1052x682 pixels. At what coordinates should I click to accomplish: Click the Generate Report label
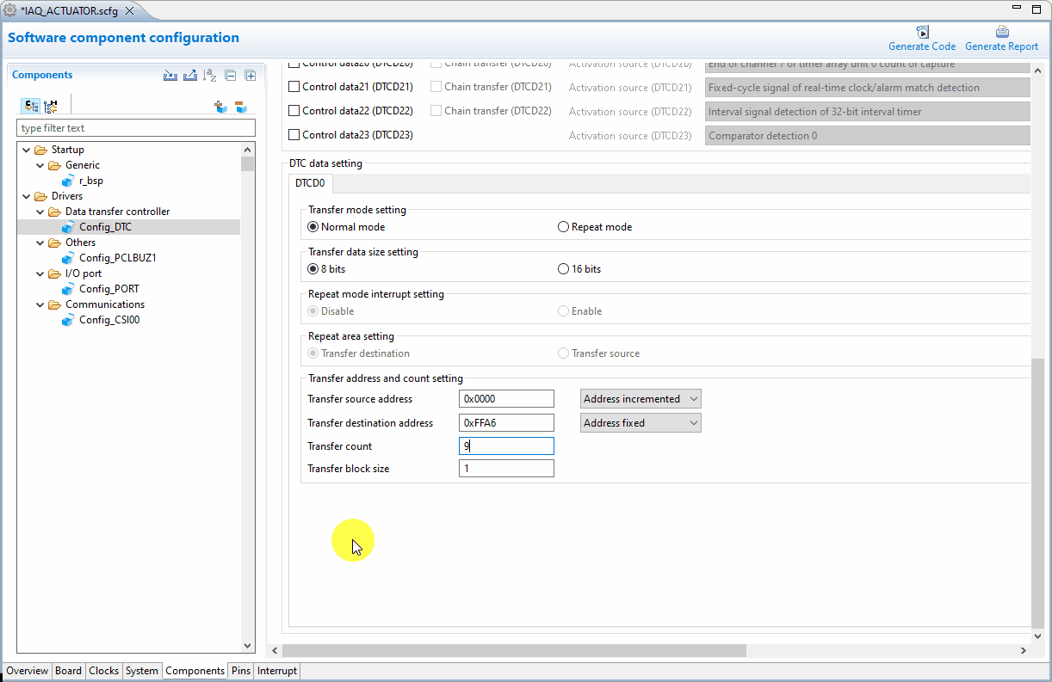click(x=1001, y=46)
